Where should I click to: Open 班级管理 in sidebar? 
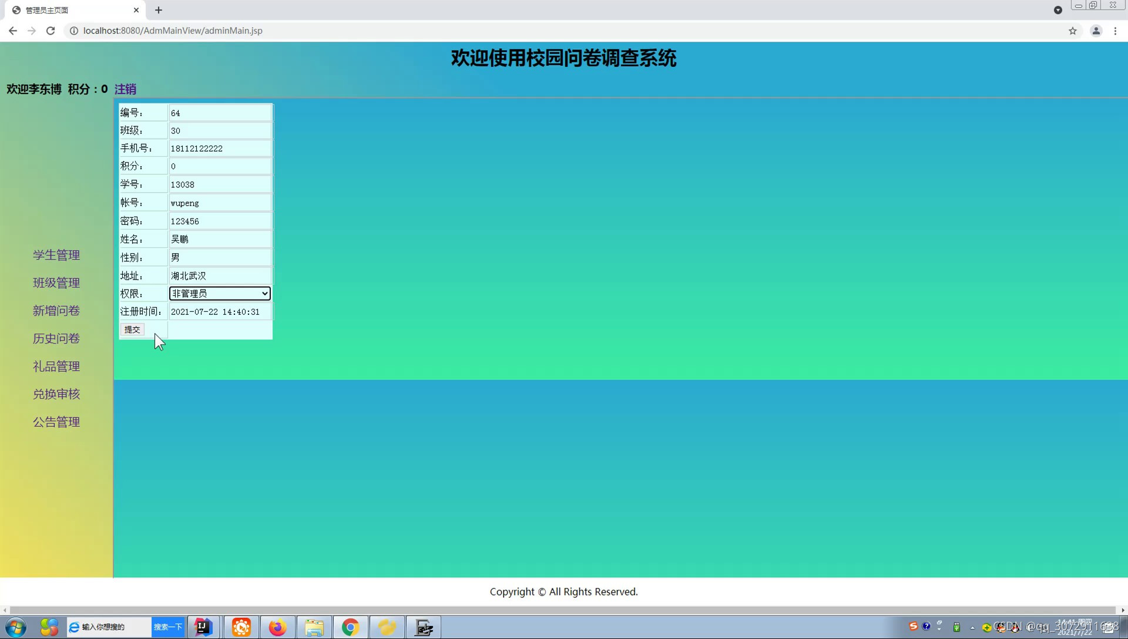(x=56, y=282)
